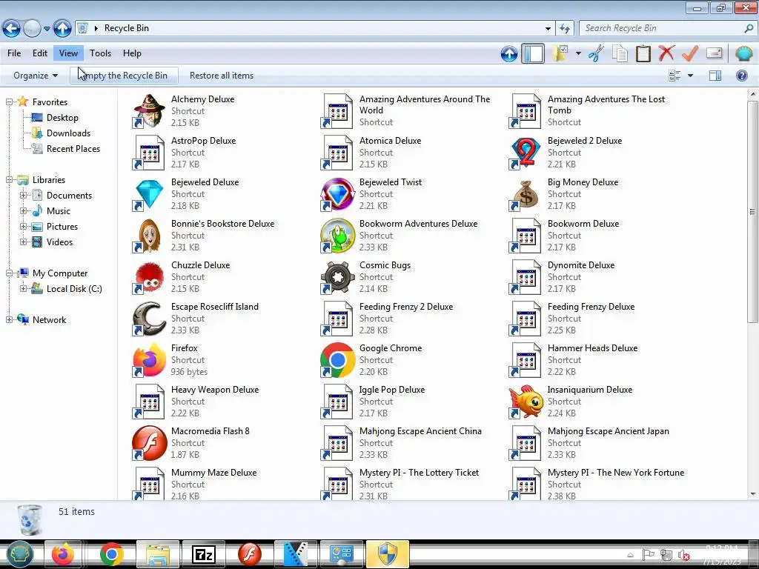Select the Chuzzle Deluxe red fuzzy icon

pyautogui.click(x=149, y=277)
